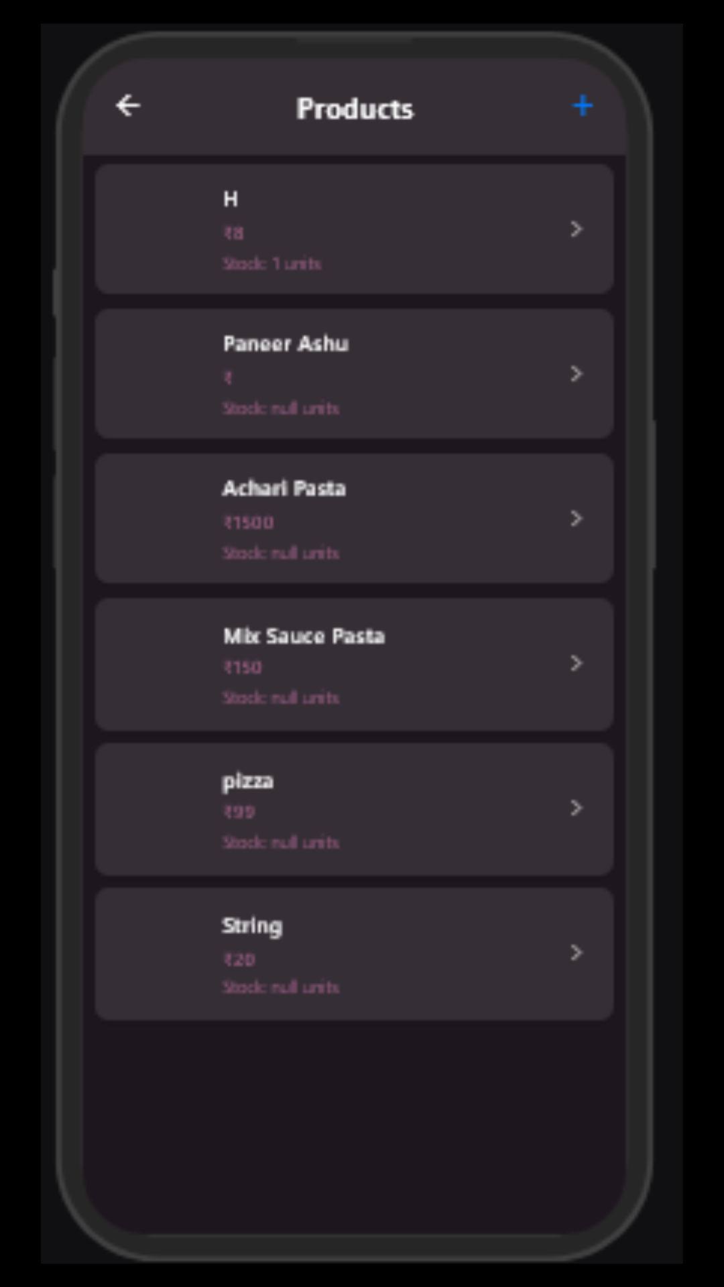Select the ₹99 price label
The height and width of the screenshot is (1287, 724).
click(x=239, y=812)
